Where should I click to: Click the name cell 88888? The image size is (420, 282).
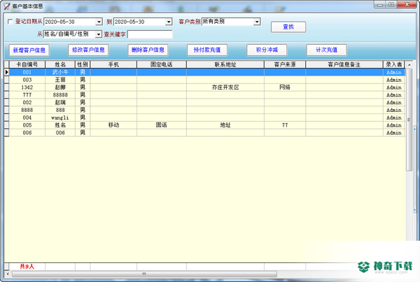pyautogui.click(x=60, y=94)
